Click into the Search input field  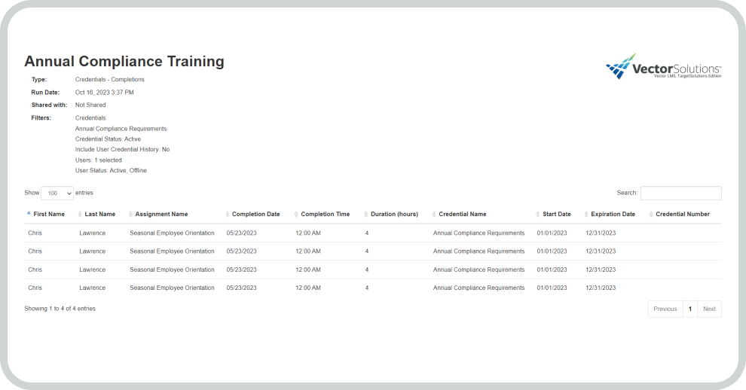[680, 193]
